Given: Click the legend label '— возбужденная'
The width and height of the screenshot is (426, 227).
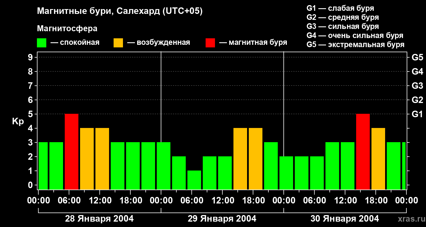Looking at the screenshot, I should 158,43.
